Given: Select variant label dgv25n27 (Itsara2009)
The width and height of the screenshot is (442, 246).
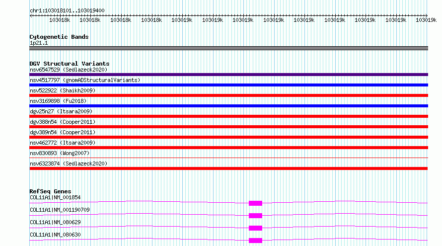Looking at the screenshot, I should pos(61,111).
